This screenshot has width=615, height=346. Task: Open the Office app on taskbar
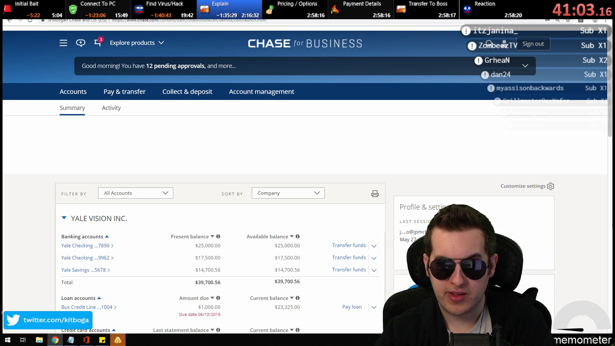86,340
